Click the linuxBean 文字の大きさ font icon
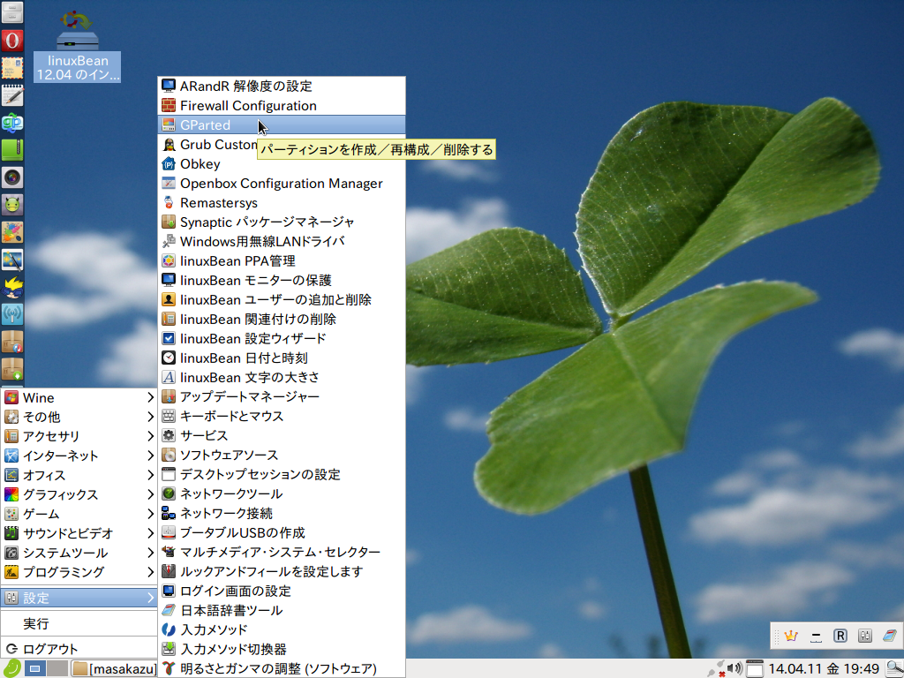Viewport: 904px width, 678px height. pos(169,377)
